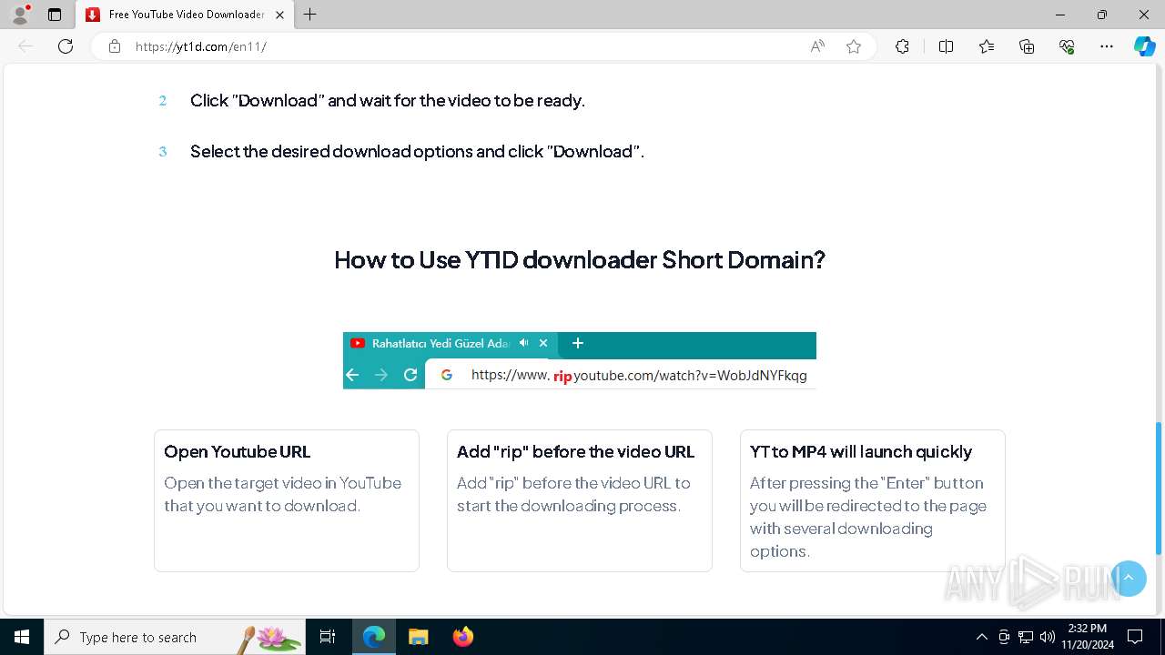Open the Favorites list icon
The width and height of the screenshot is (1165, 655).
coord(987,46)
